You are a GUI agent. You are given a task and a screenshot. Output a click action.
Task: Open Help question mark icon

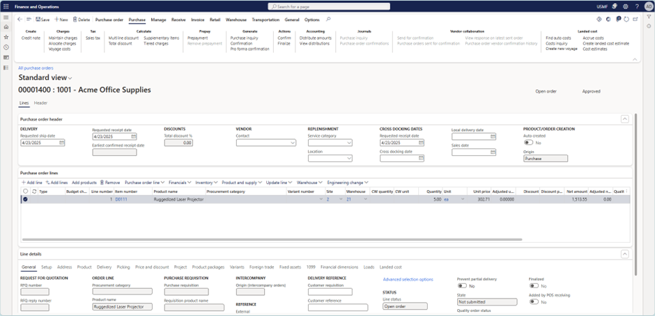(637, 7)
